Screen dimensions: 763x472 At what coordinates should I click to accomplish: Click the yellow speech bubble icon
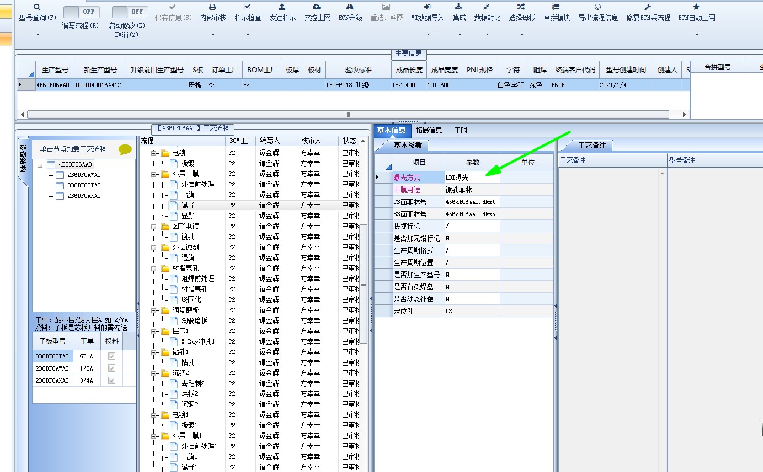[125, 149]
